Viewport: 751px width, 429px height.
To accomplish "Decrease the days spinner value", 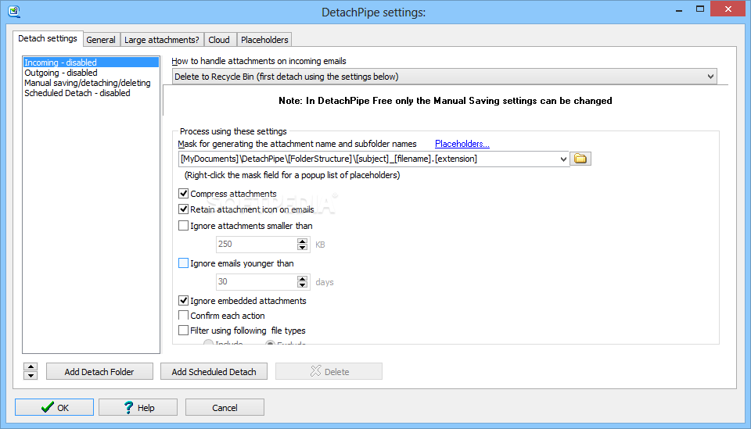I will point(302,285).
